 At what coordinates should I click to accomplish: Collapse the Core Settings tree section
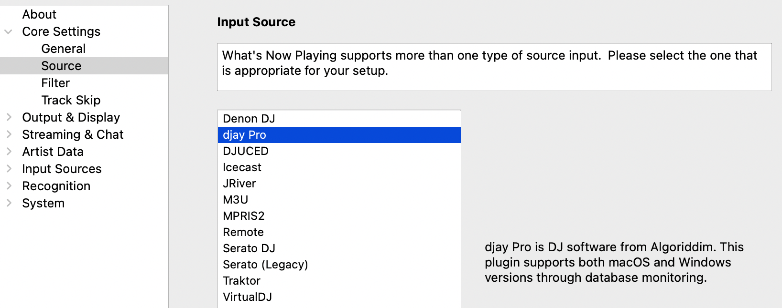click(x=9, y=32)
